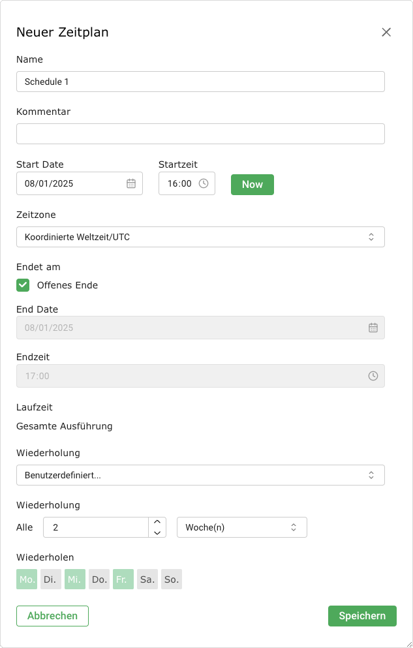
Task: Toggle Wednesday (Mi.) repeat day
Action: (x=75, y=579)
